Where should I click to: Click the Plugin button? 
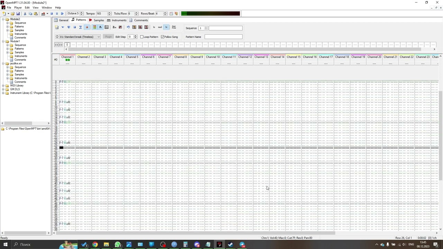(x=108, y=37)
